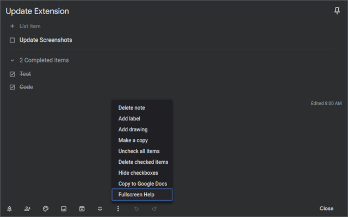Select the Fullscreen Help menu entry
The width and height of the screenshot is (348, 217).
pyautogui.click(x=136, y=195)
